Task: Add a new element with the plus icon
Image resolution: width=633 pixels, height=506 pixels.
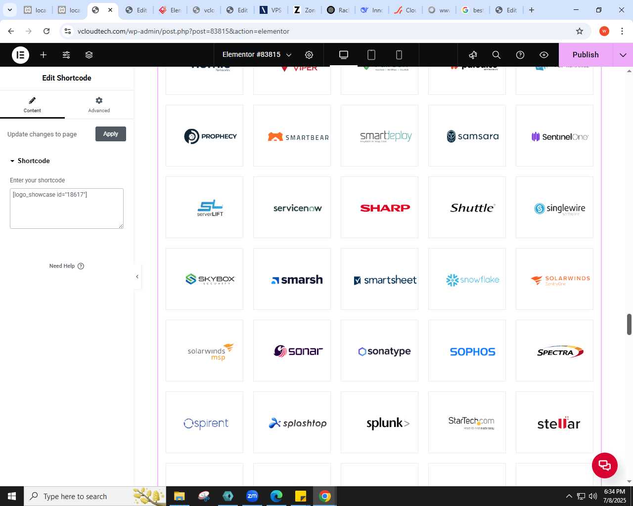Action: [44, 55]
